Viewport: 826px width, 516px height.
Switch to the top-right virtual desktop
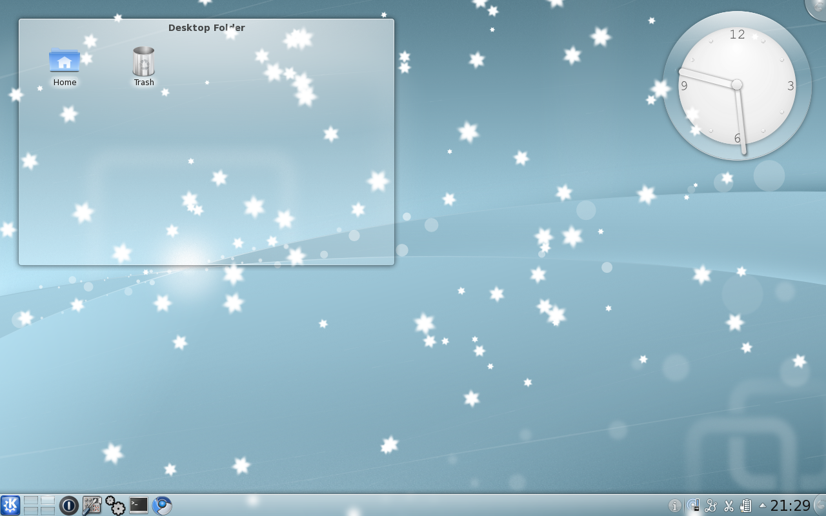click(x=48, y=501)
